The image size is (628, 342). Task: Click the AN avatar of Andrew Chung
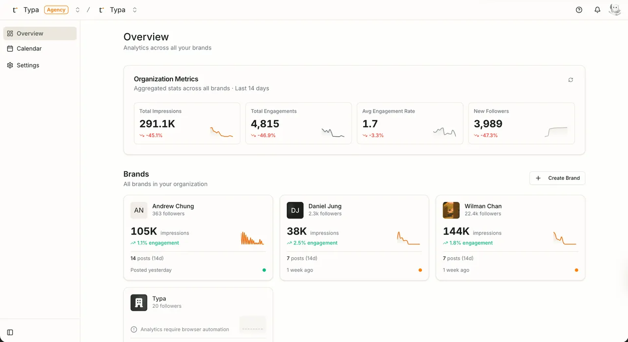[x=139, y=210]
